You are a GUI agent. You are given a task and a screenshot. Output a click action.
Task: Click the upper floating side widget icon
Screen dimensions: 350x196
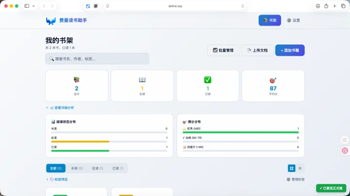click(x=345, y=140)
